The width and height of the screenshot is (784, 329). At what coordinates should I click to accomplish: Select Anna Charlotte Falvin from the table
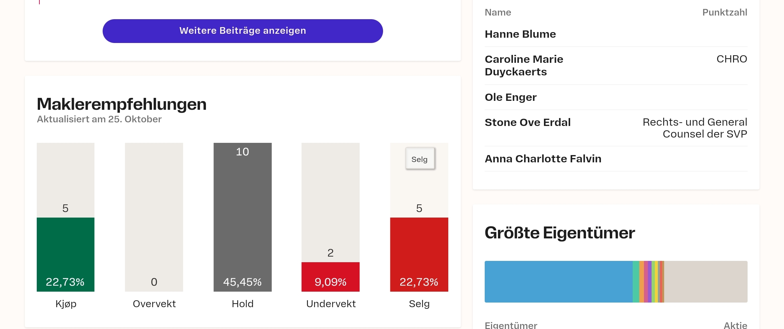pyautogui.click(x=543, y=159)
